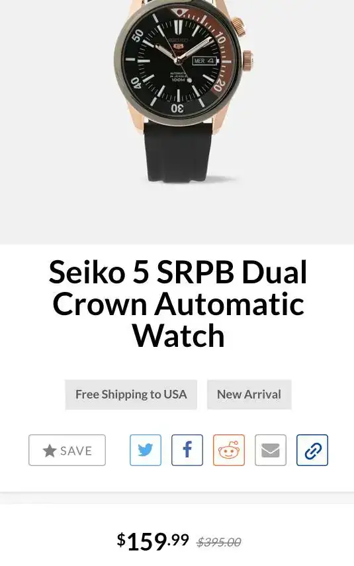This screenshot has width=354, height=566.
Task: Share the product via email icon
Action: [270, 450]
